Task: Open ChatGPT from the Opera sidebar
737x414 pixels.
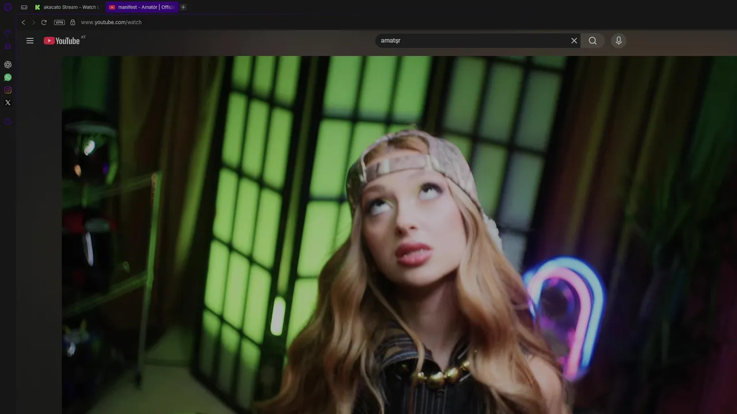Action: (x=8, y=64)
